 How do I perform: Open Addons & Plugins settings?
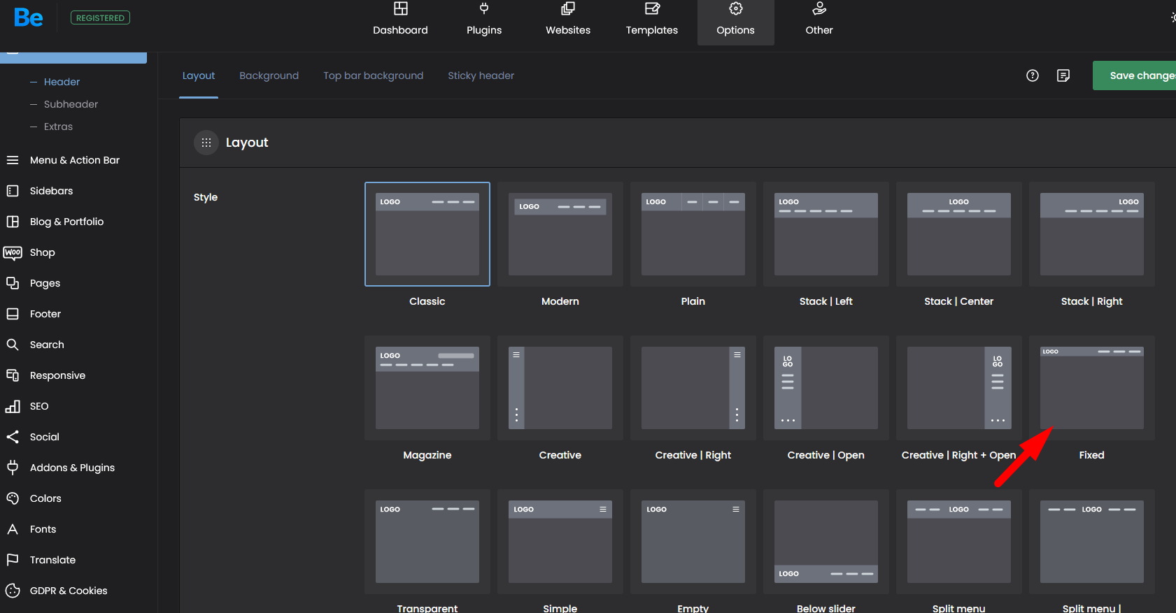coord(72,468)
